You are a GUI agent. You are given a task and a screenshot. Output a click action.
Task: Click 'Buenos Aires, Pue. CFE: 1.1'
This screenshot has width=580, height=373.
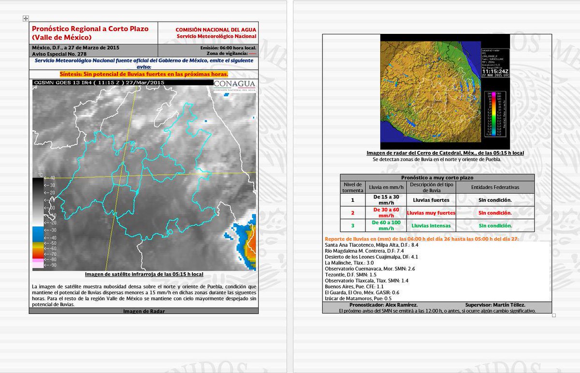click(355, 286)
